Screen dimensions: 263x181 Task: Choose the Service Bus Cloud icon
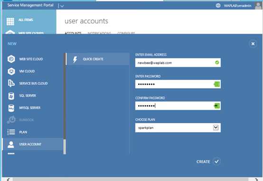pyautogui.click(x=11, y=83)
